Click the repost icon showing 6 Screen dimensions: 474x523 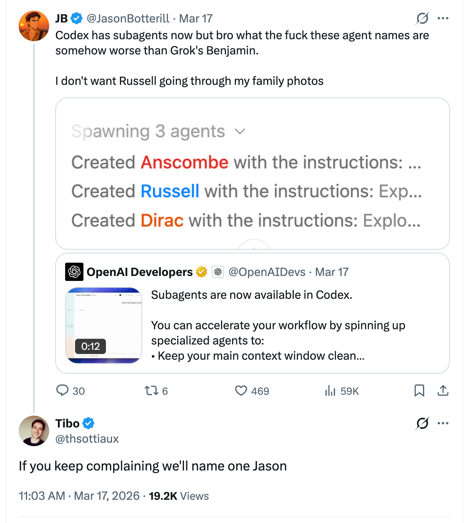pyautogui.click(x=151, y=391)
